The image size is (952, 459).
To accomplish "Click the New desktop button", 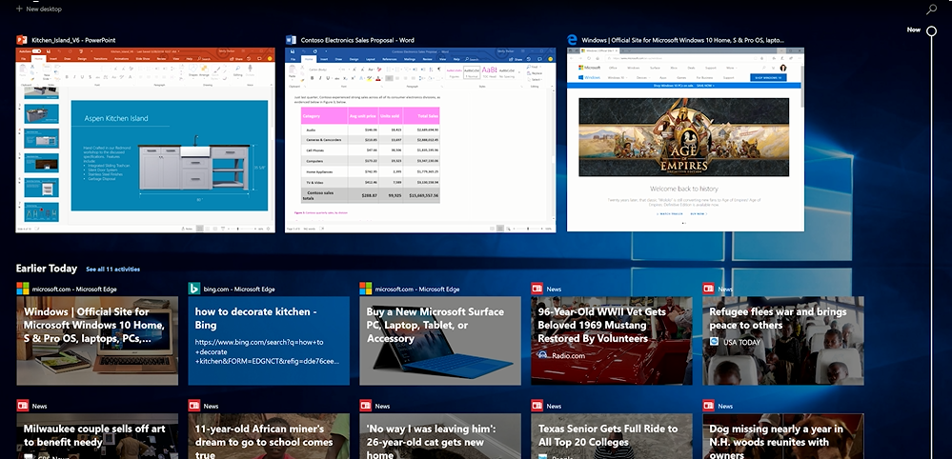I will [38, 10].
